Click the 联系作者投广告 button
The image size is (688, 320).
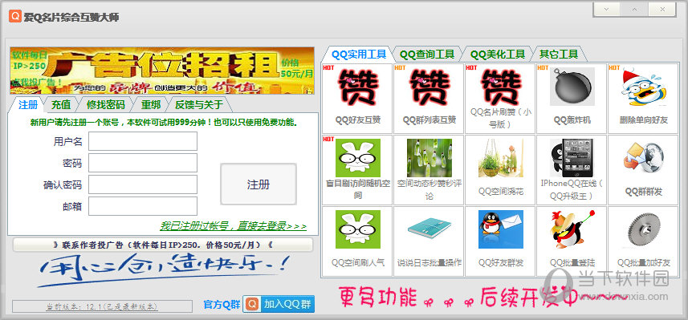point(163,245)
